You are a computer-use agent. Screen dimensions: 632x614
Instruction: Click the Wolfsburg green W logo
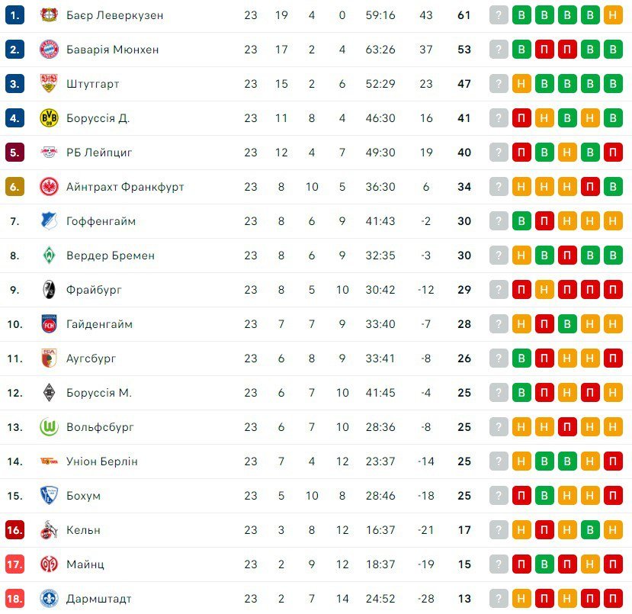pyautogui.click(x=49, y=427)
